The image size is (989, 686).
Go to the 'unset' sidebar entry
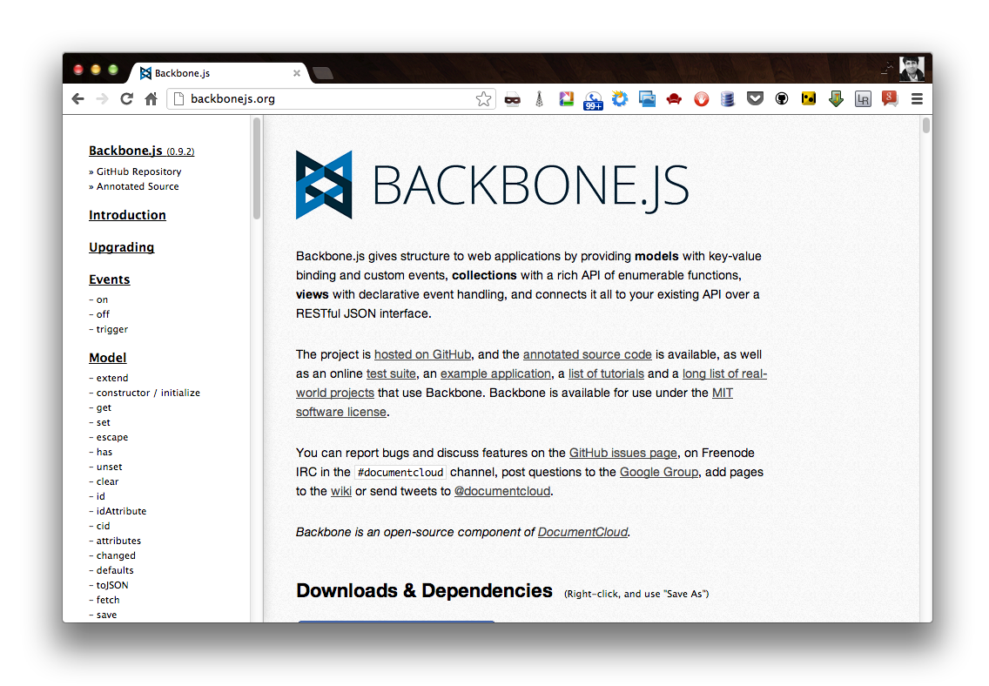110,467
